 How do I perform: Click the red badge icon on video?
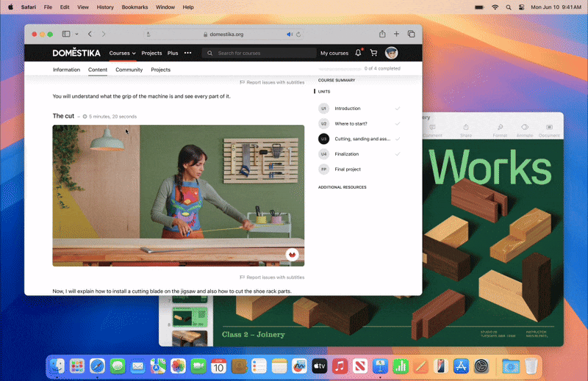[292, 255]
